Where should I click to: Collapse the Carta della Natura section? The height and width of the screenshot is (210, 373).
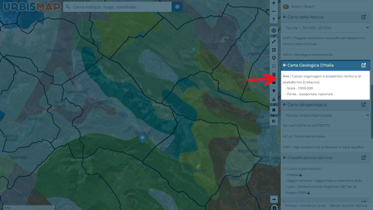[x=285, y=17]
